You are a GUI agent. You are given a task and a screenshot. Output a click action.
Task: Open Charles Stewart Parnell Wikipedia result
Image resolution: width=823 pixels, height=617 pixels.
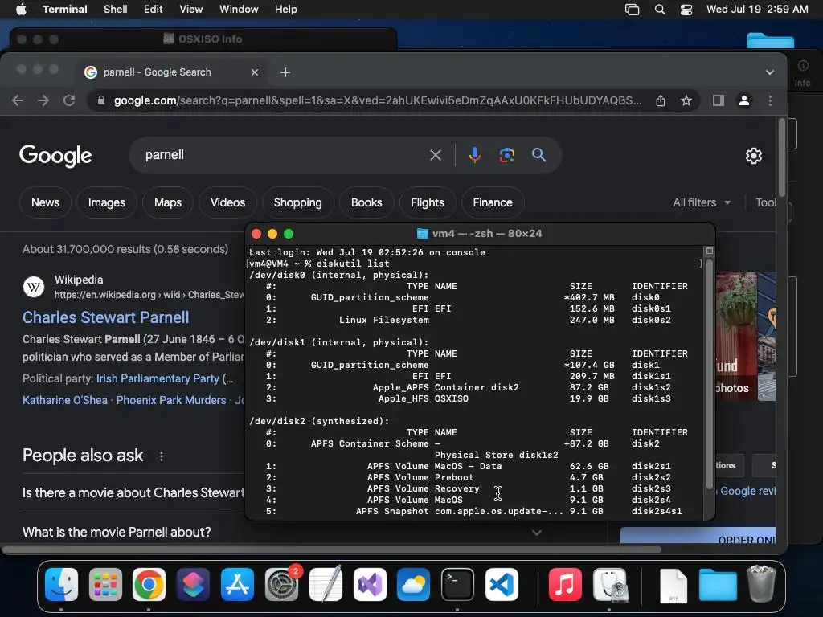coord(105,317)
